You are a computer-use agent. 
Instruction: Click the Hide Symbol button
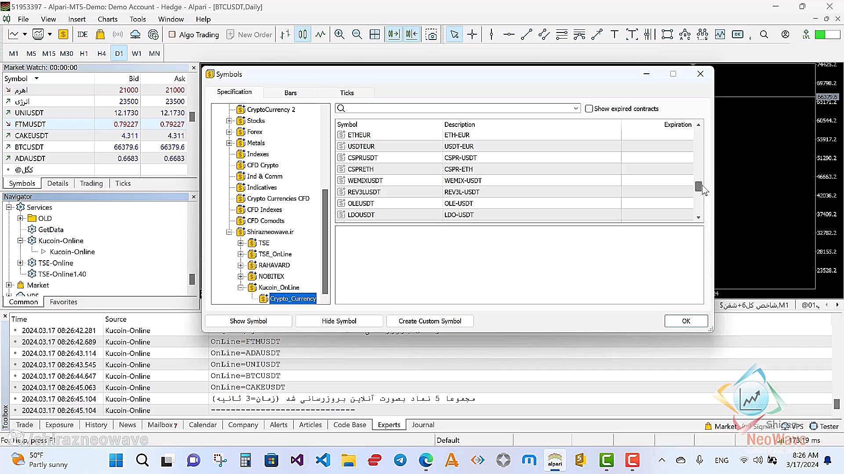(x=339, y=321)
